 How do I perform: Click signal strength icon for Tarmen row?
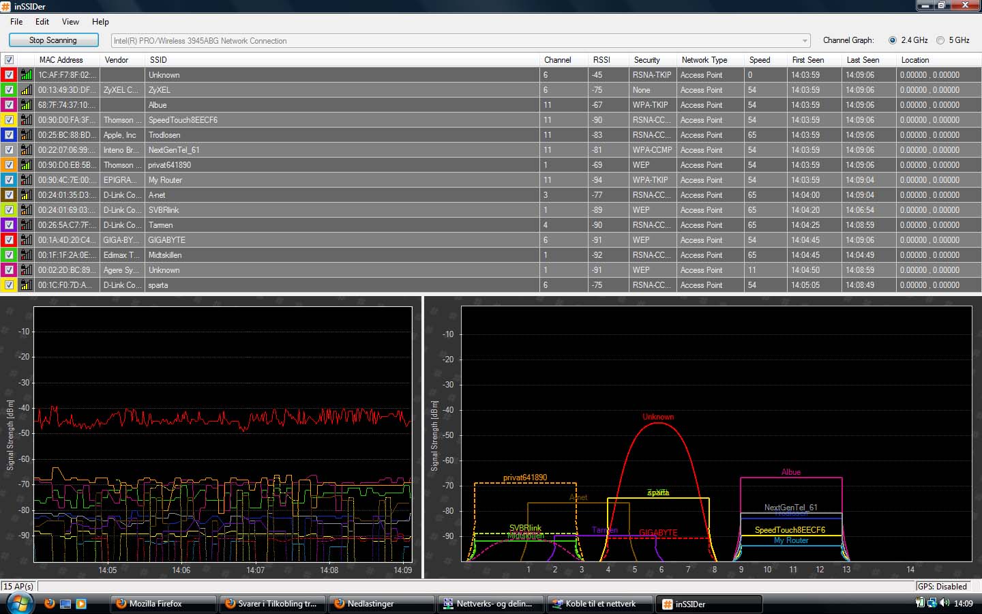(26, 225)
